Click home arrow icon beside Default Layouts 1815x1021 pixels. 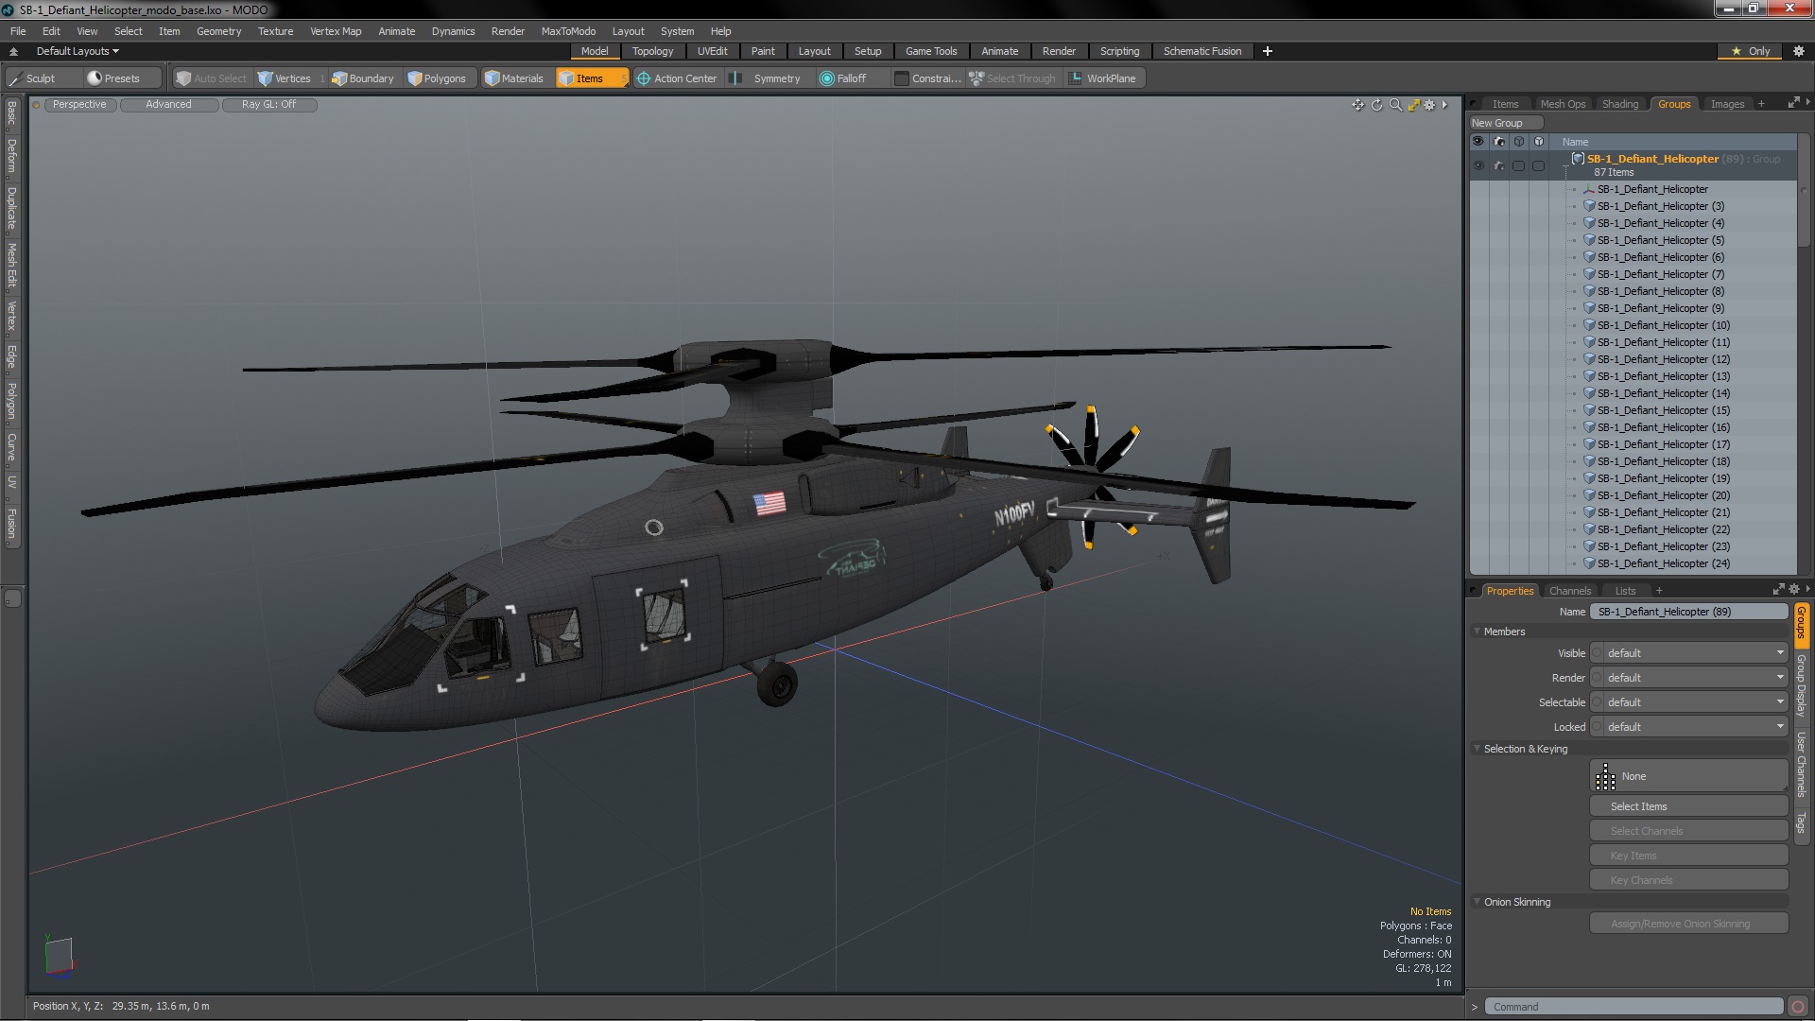tap(13, 51)
